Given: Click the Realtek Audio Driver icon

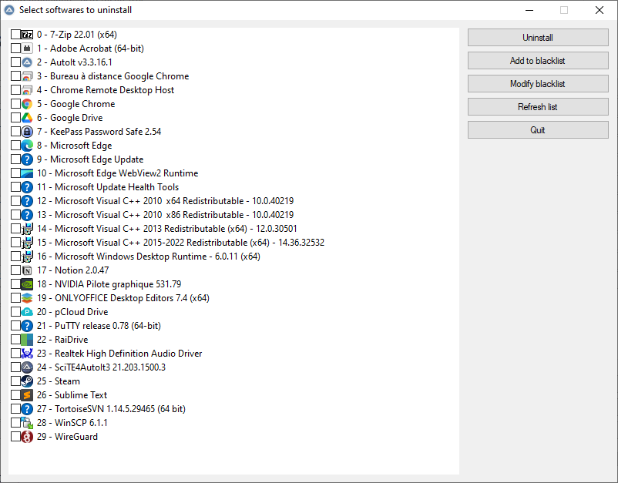Looking at the screenshot, I should [27, 354].
